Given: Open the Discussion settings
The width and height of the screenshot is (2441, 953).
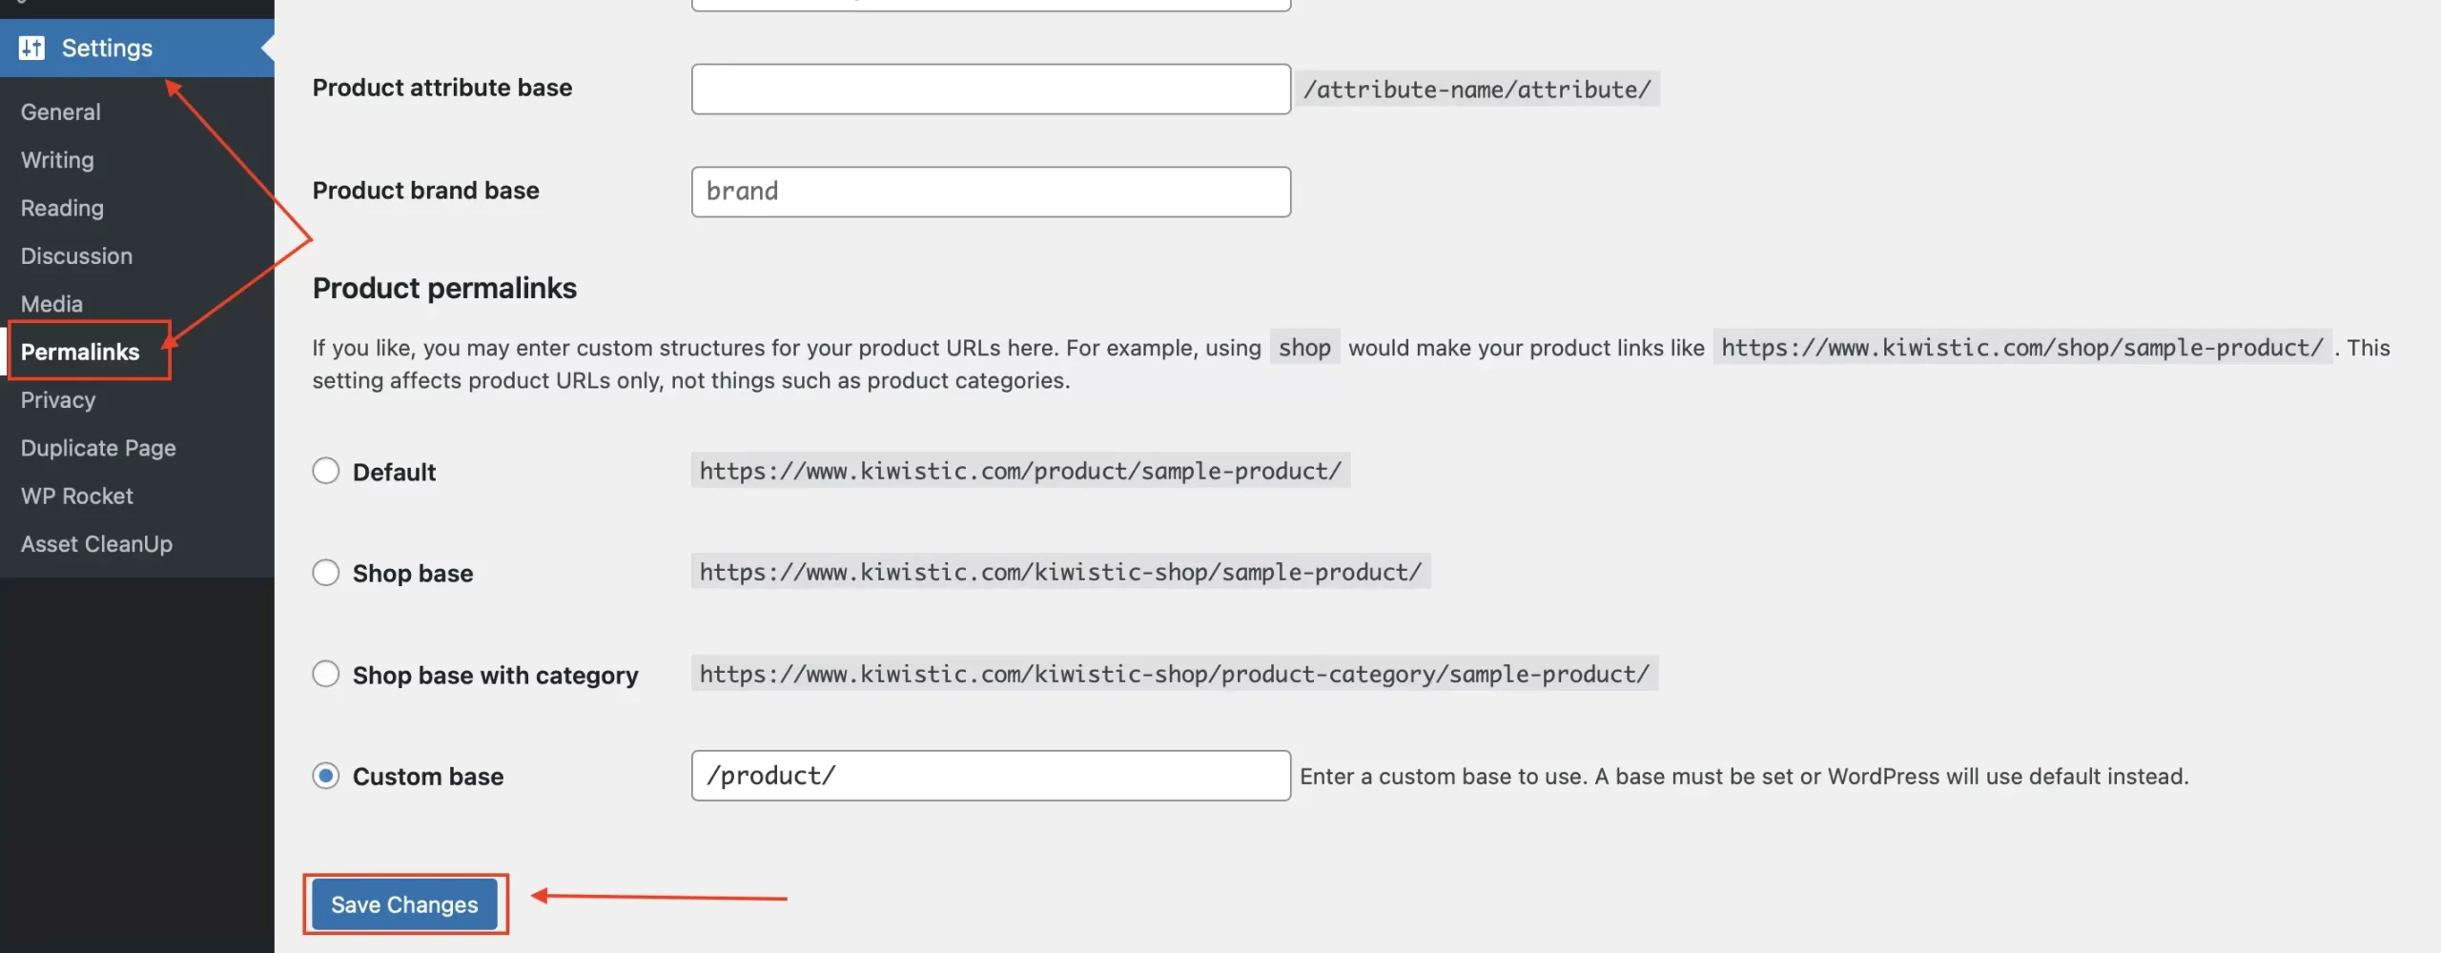Looking at the screenshot, I should tap(76, 255).
